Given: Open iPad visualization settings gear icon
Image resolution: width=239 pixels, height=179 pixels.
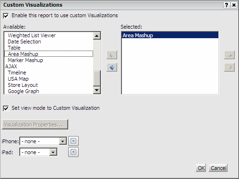Looking at the screenshot, I should (73, 152).
